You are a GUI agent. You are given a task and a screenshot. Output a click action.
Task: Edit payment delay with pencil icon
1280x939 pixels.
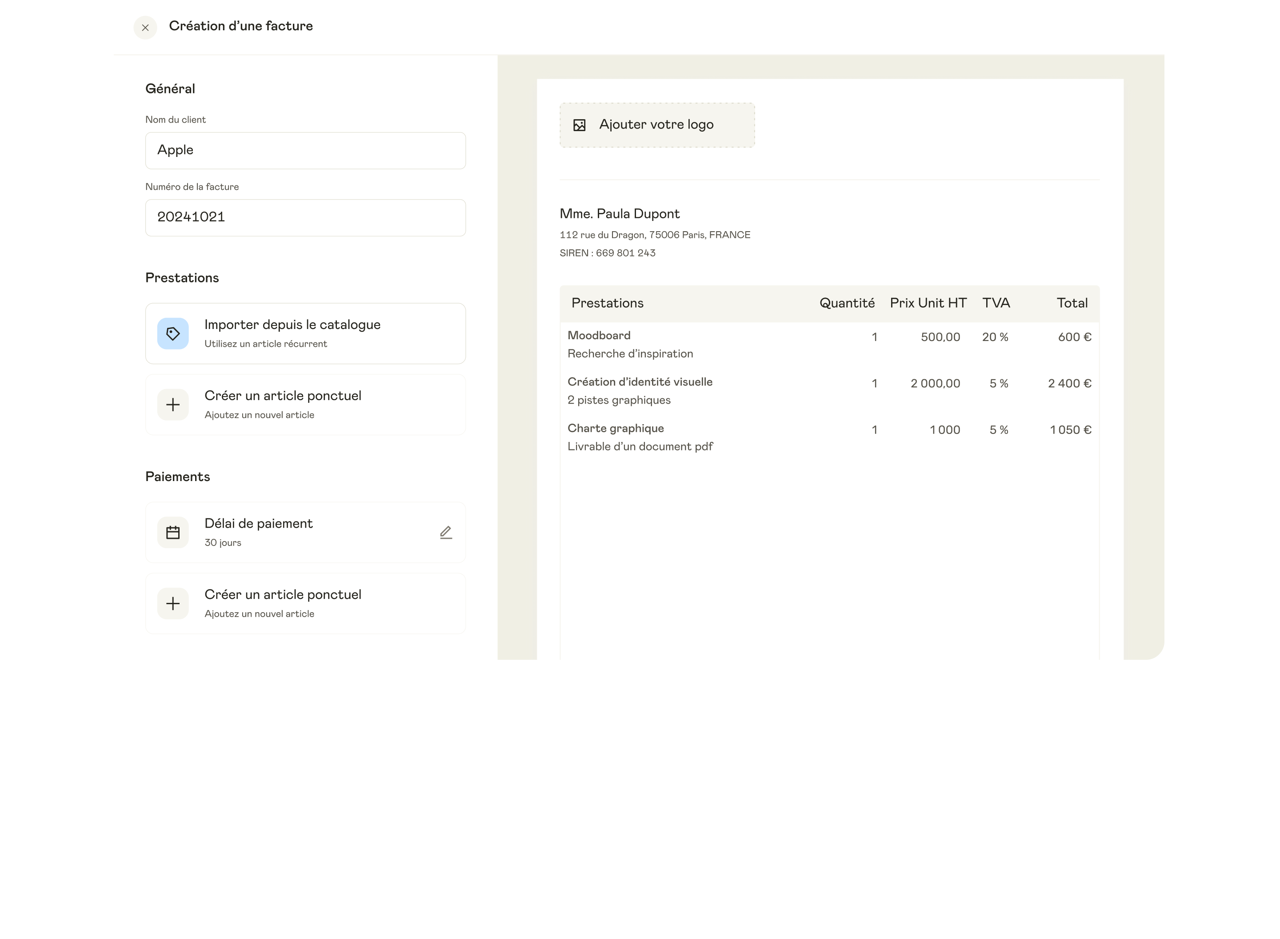click(446, 533)
